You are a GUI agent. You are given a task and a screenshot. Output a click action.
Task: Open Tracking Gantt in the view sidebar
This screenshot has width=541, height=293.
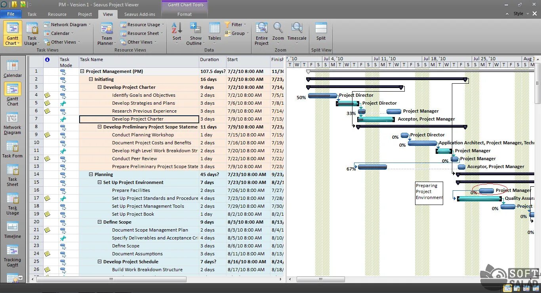click(13, 256)
